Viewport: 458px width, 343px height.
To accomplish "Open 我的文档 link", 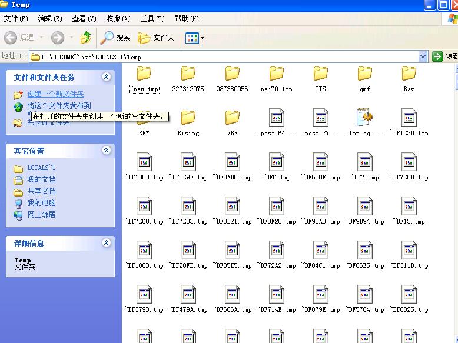I will click(x=41, y=179).
